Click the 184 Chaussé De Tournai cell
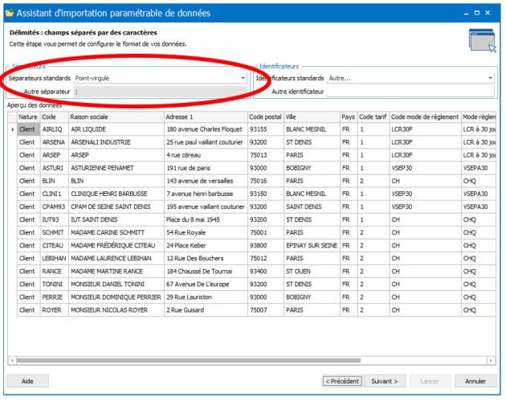 click(x=206, y=272)
